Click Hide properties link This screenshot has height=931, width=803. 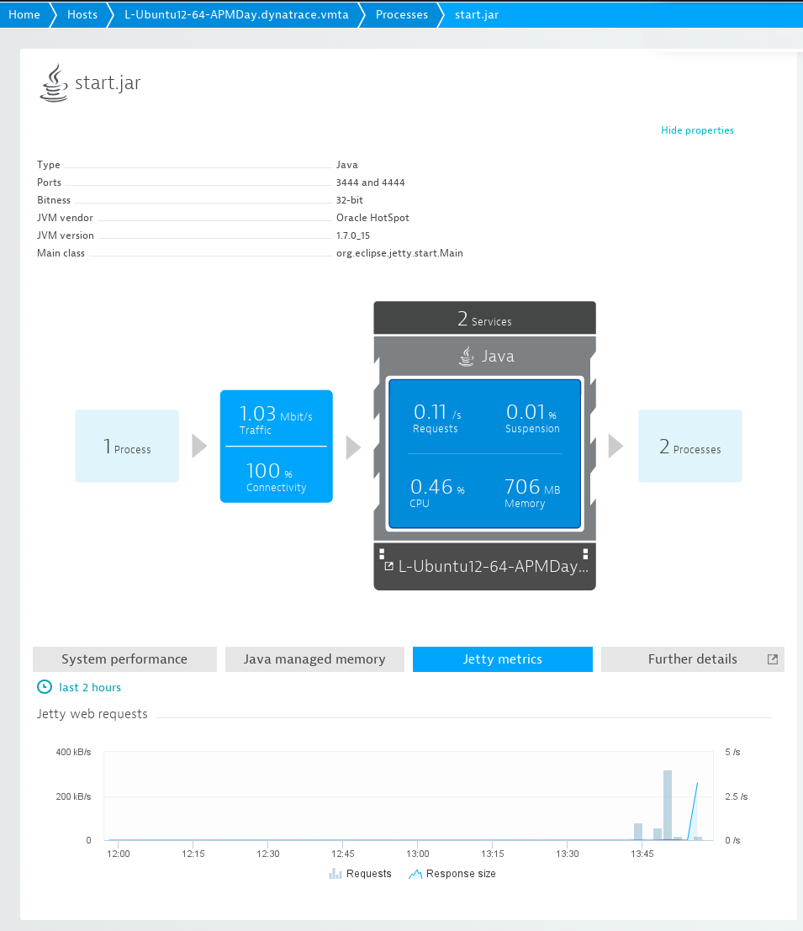697,130
